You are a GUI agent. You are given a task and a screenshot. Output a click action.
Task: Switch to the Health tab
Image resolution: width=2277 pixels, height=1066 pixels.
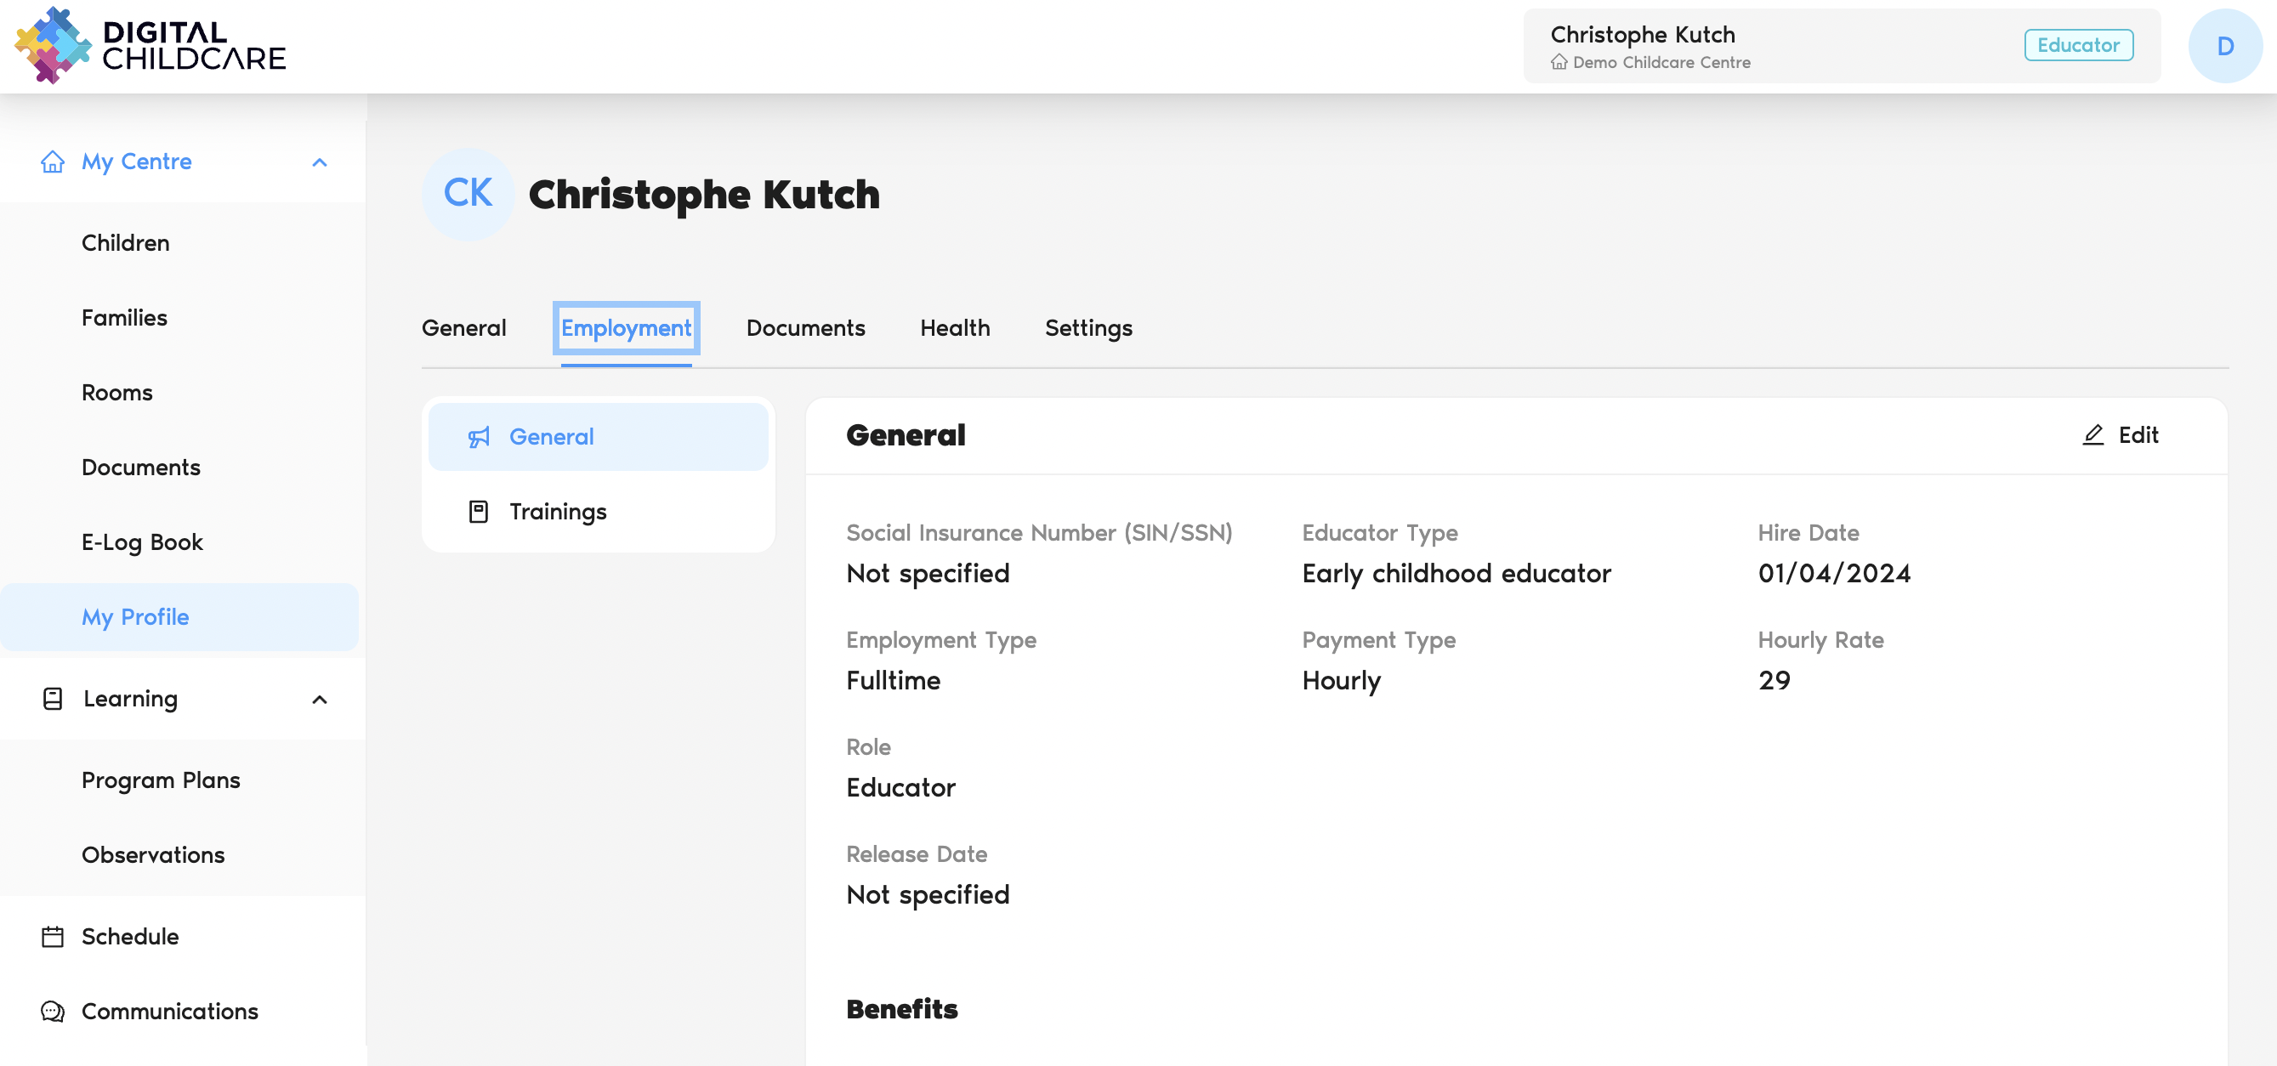tap(954, 328)
